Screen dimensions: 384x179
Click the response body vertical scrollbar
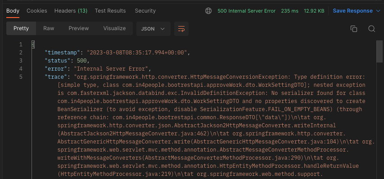379,52
